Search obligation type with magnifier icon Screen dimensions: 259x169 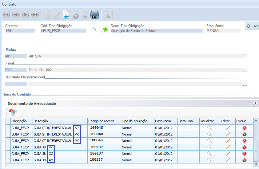tap(94, 30)
